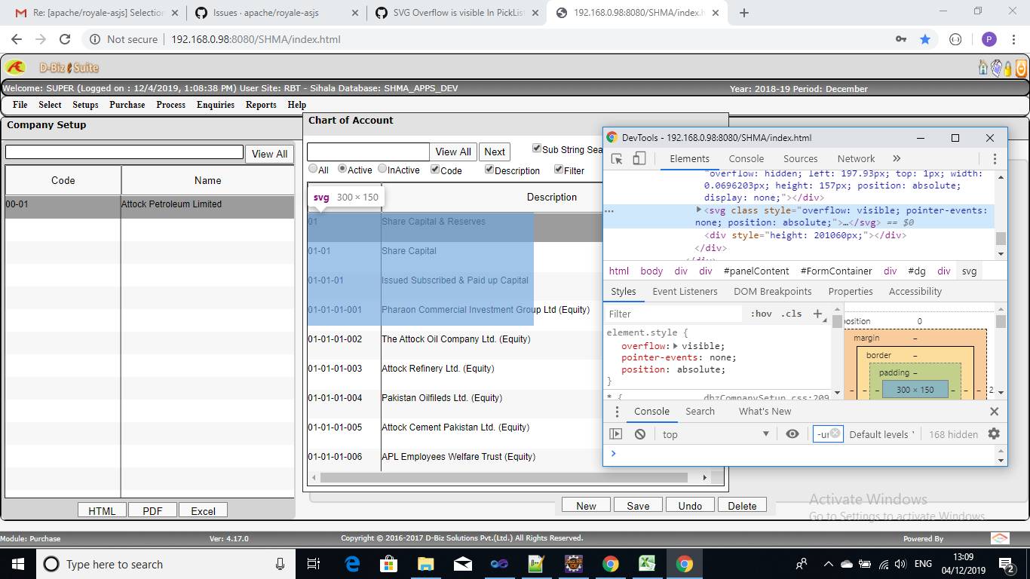The width and height of the screenshot is (1030, 579).
Task: Go back using the browser back arrow
Action: tap(17, 39)
